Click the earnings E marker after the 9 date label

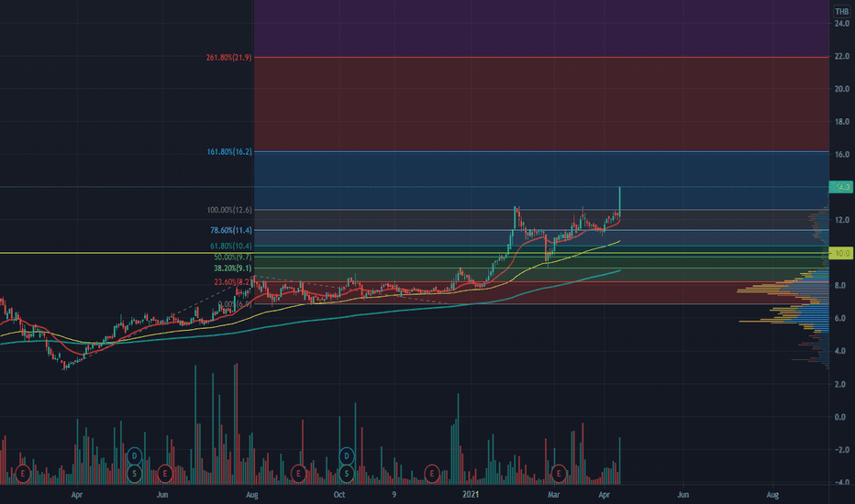coord(432,474)
